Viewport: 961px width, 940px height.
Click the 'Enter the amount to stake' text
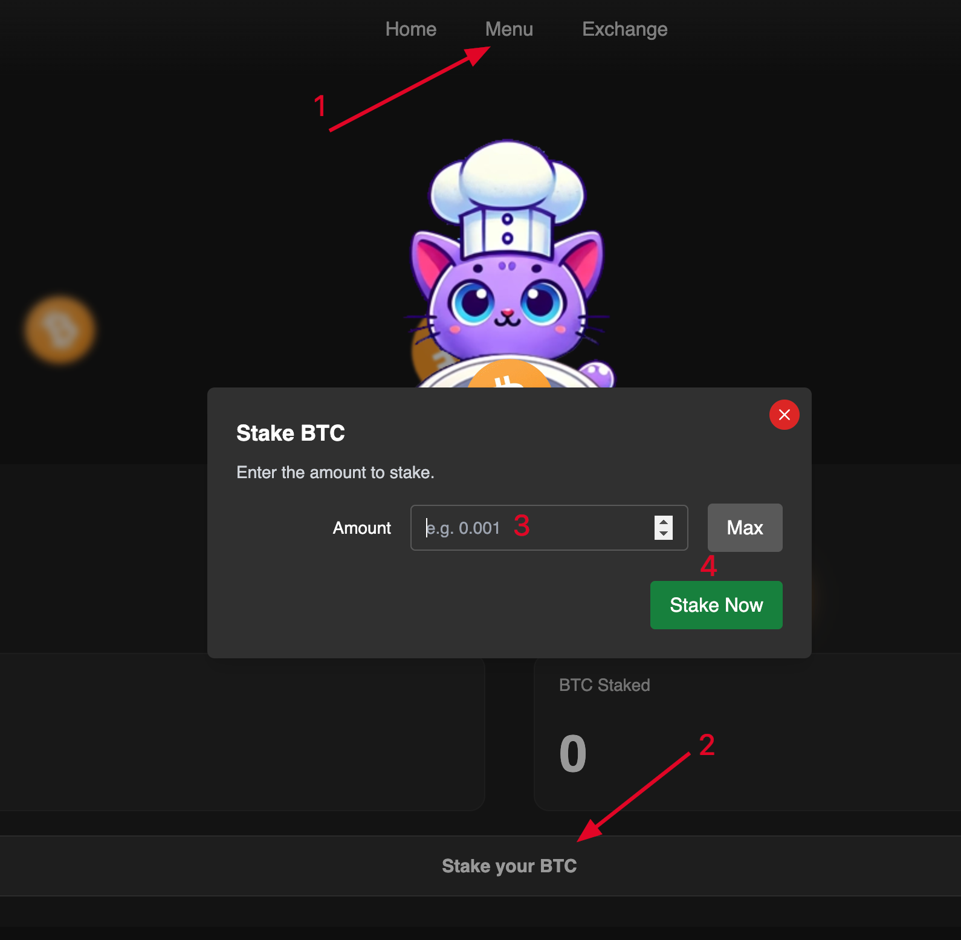coord(335,472)
